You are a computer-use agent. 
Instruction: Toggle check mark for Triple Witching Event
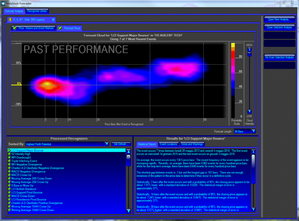point(9,161)
